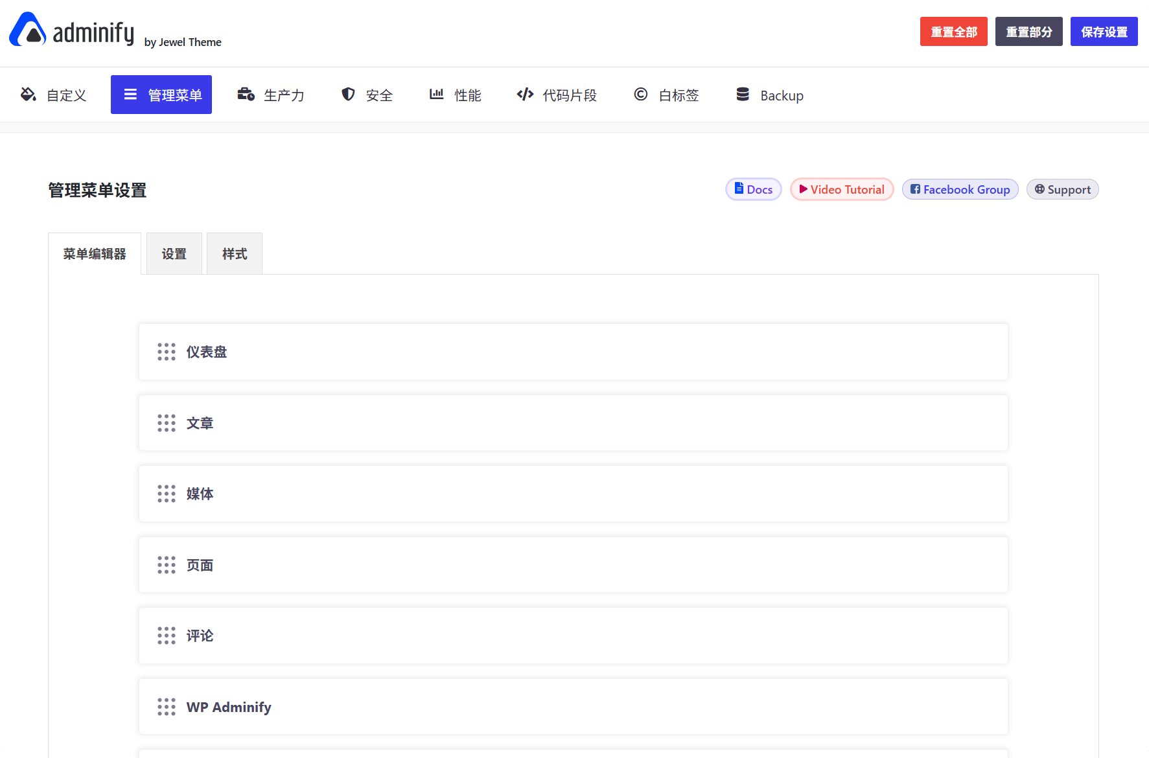The width and height of the screenshot is (1149, 758).
Task: Click the 'by Jewel Theme' text
Action: point(183,42)
